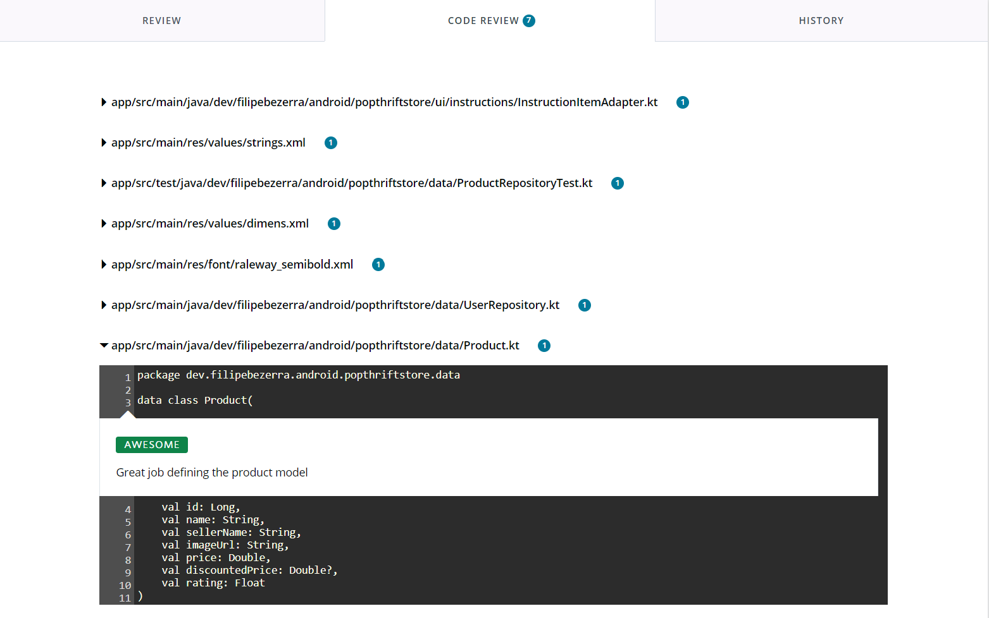This screenshot has width=989, height=618.
Task: Expand raleway_semibold.xml file arrow
Action: coord(104,265)
